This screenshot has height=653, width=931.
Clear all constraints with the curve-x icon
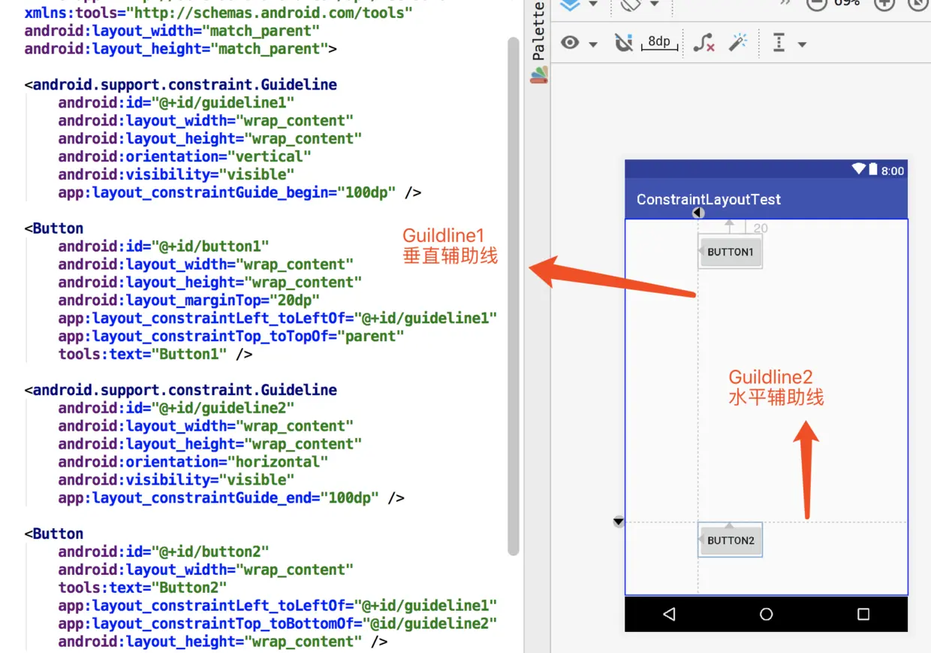point(704,43)
